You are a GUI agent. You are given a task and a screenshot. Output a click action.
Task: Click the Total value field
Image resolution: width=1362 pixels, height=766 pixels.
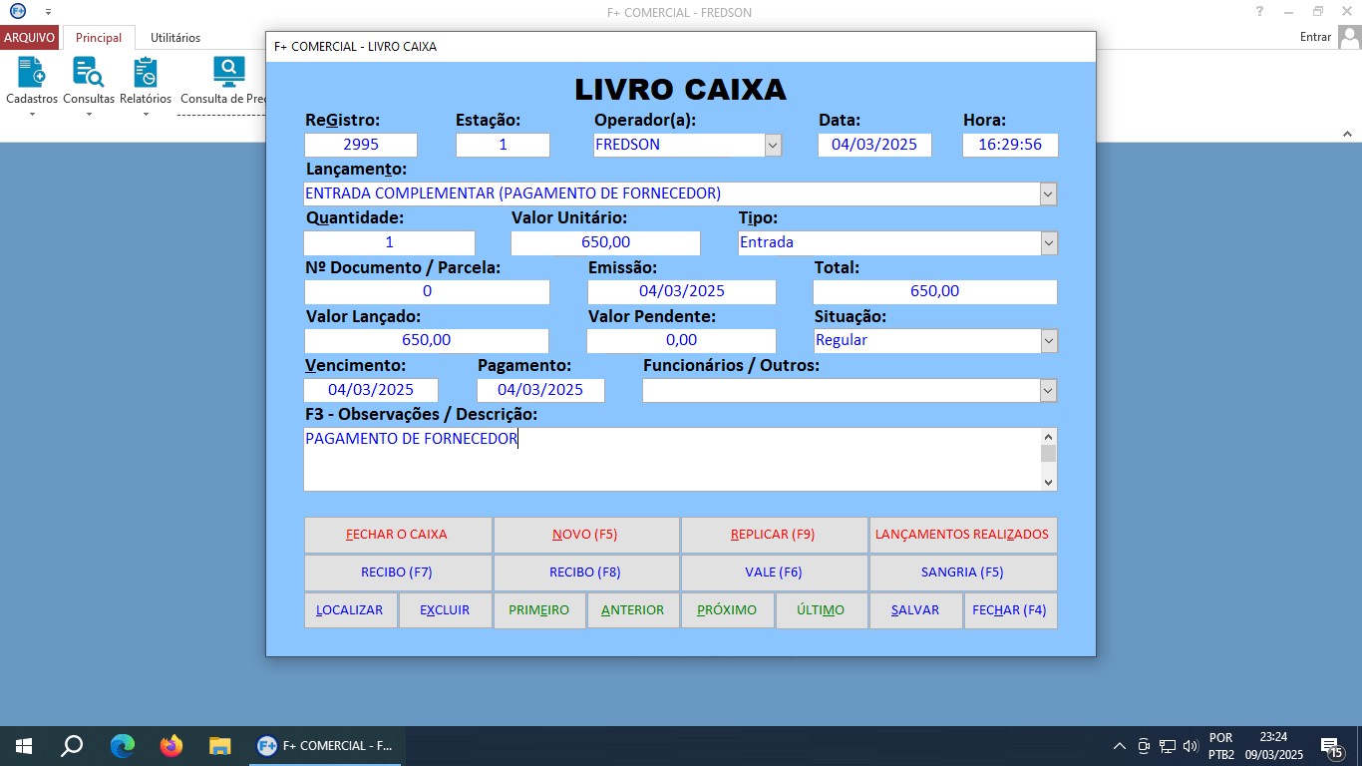(x=935, y=291)
